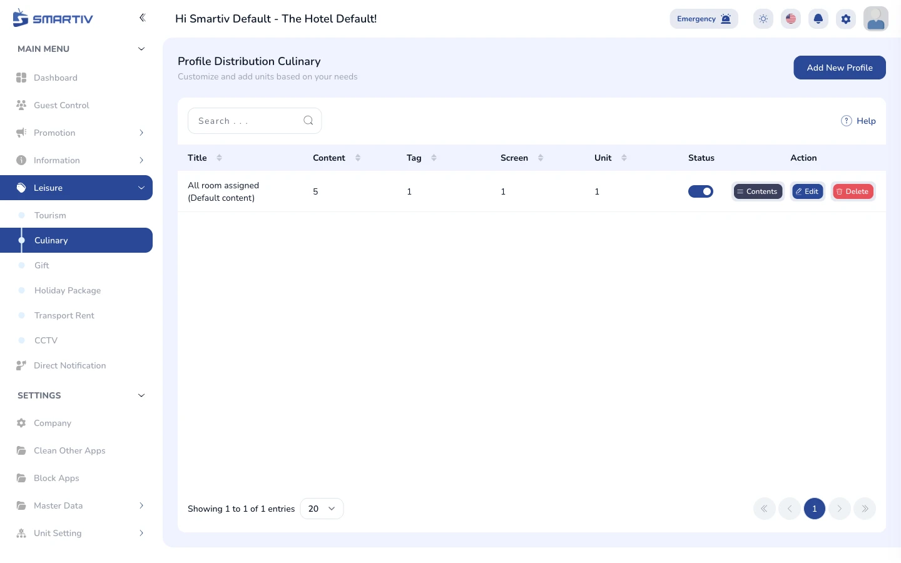Sort by Unit column arrows
The height and width of the screenshot is (563, 901).
pos(624,158)
